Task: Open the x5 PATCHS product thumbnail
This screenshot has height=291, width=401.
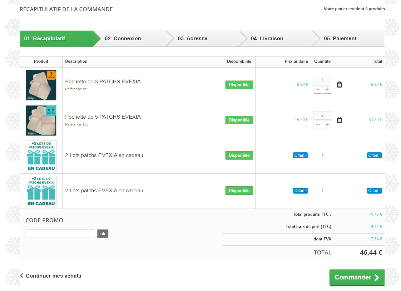Action: point(41,121)
